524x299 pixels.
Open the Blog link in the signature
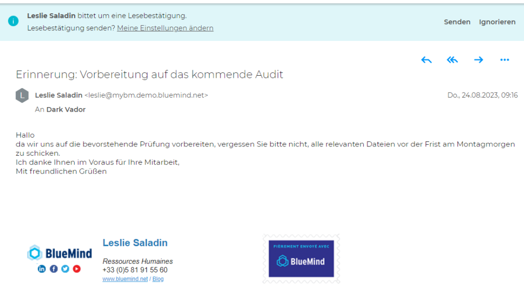tap(158, 279)
